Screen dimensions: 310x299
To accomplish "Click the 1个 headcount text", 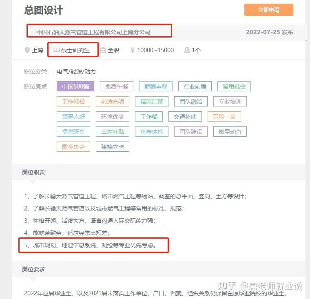I will click(196, 50).
